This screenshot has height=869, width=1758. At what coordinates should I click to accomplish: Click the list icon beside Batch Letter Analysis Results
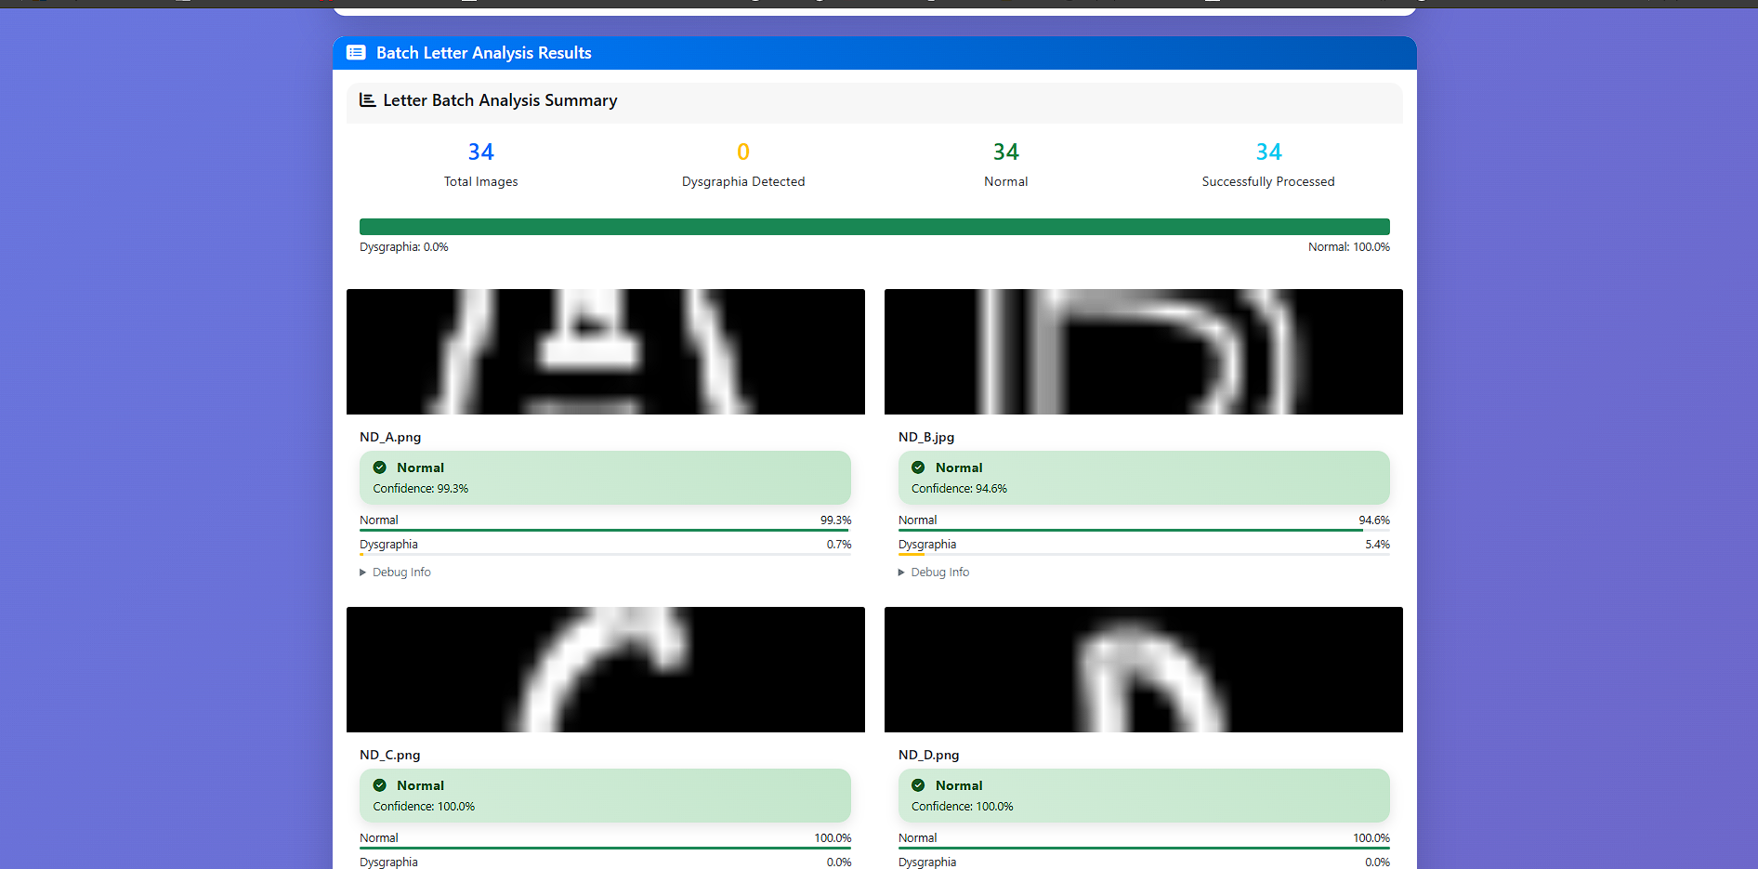[356, 53]
